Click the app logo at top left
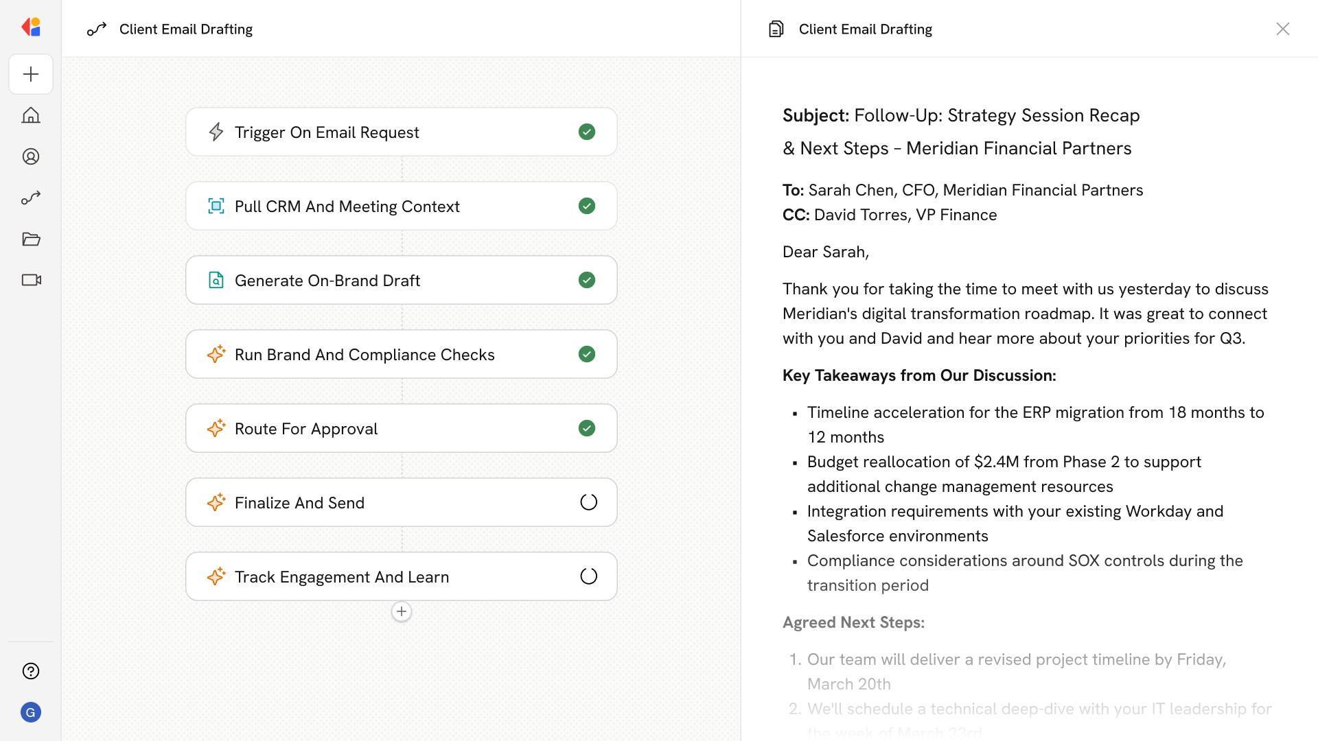1318x741 pixels. click(31, 27)
